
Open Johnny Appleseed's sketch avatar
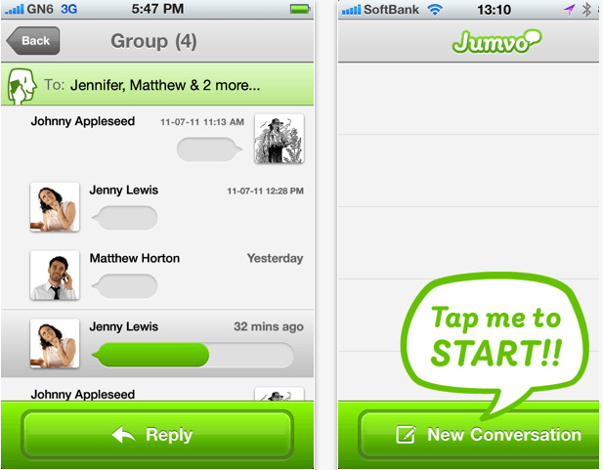tap(280, 139)
